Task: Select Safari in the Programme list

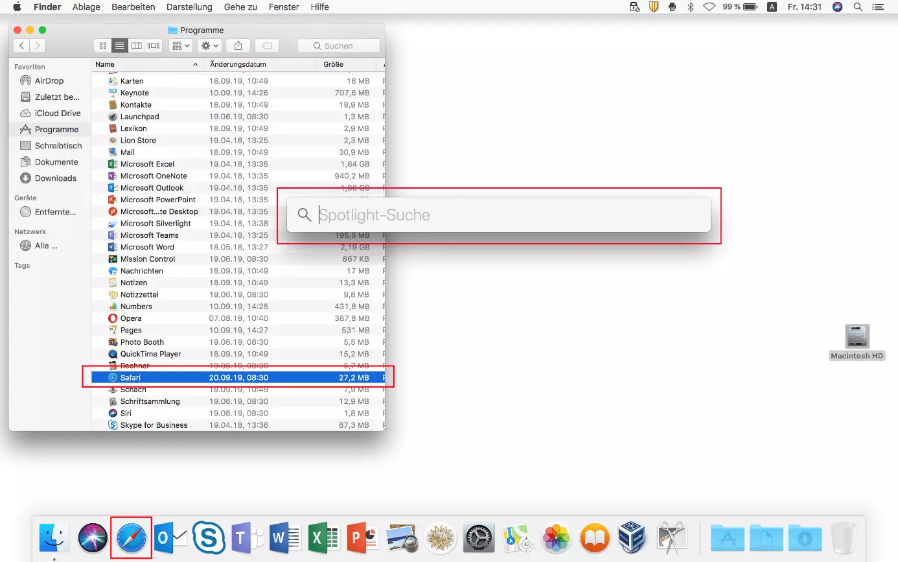Action: click(238, 377)
